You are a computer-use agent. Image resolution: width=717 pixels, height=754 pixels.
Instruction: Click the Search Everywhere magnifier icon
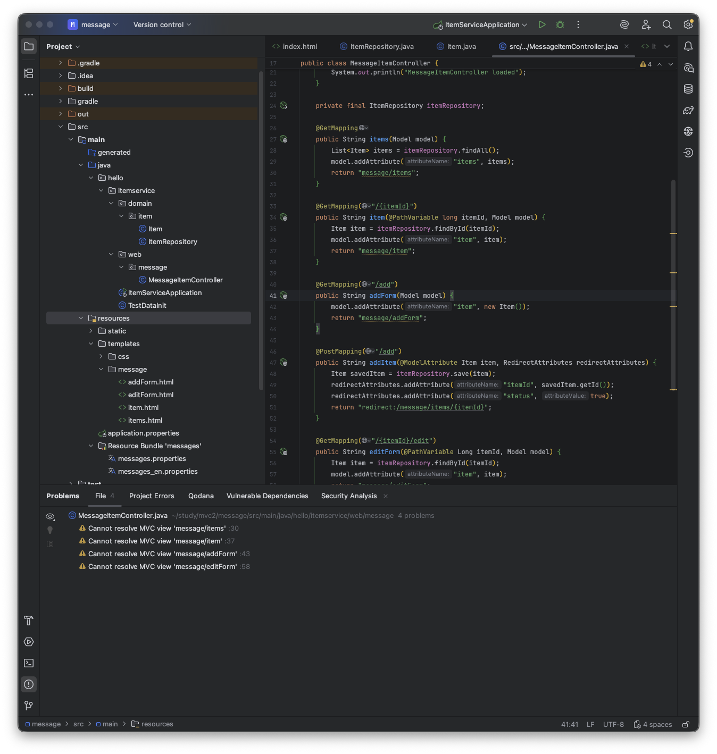coord(667,24)
